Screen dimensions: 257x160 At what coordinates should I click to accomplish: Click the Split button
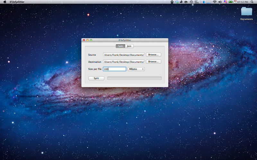point(96,78)
